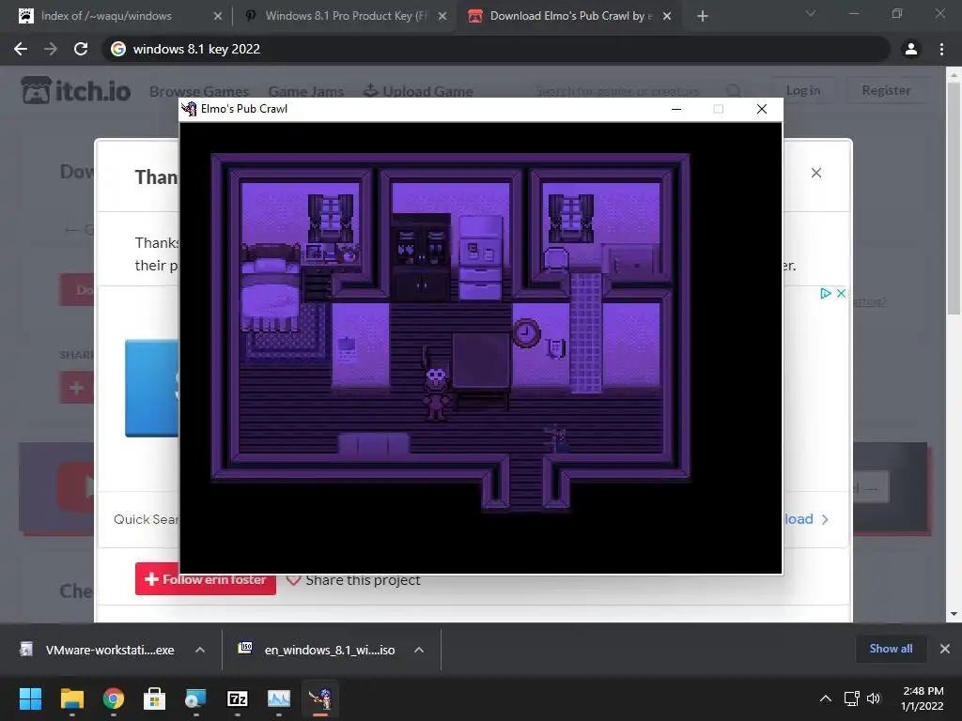The width and height of the screenshot is (962, 721).
Task: Open Upload Game on itch.io
Action: [x=418, y=91]
